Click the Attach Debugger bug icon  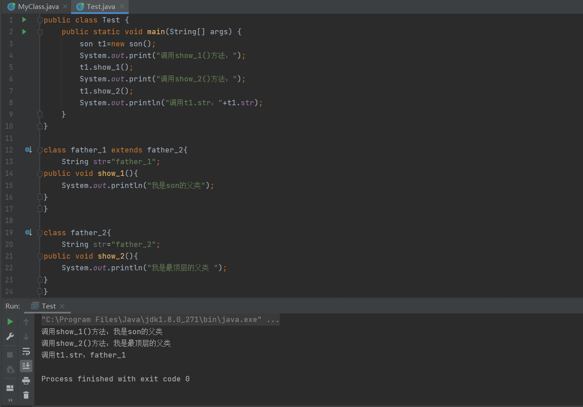[x=10, y=369]
